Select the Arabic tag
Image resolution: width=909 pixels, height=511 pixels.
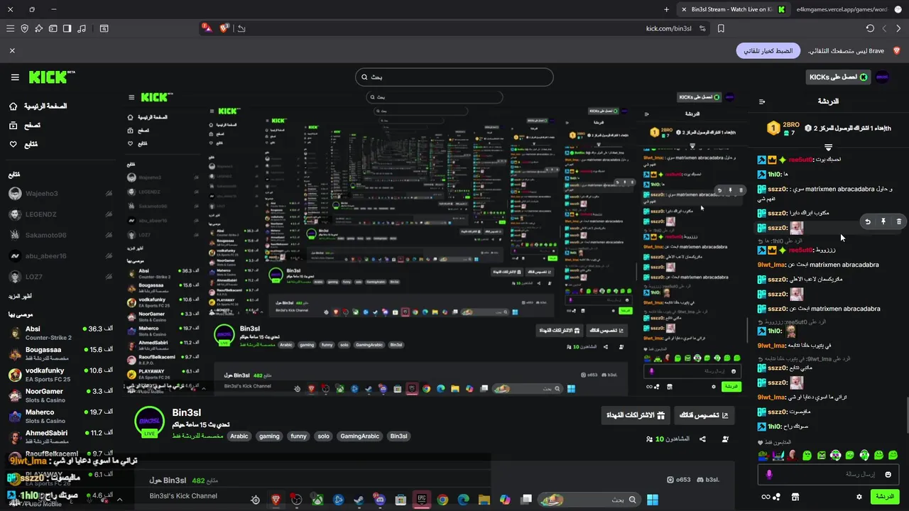click(239, 436)
